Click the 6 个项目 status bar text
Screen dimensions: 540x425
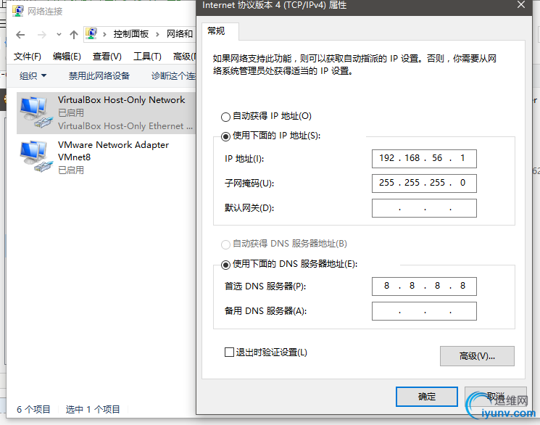[33, 409]
